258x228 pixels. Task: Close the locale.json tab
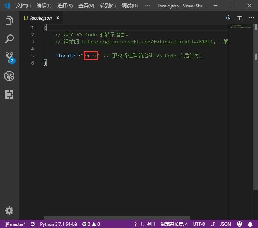click(58, 18)
